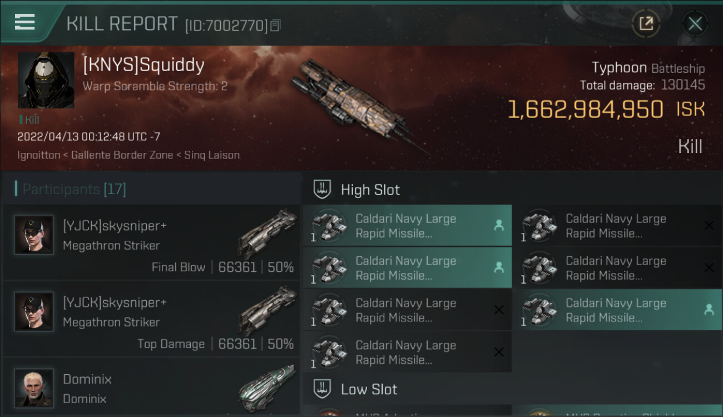The height and width of the screenshot is (417, 723).
Task: Select the last left-column missile launcher row
Action: pos(407,352)
